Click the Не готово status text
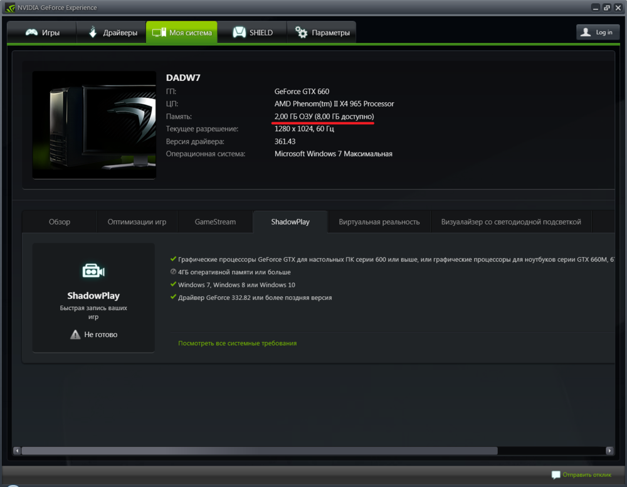Screen dimensions: 627x487 point(101,334)
